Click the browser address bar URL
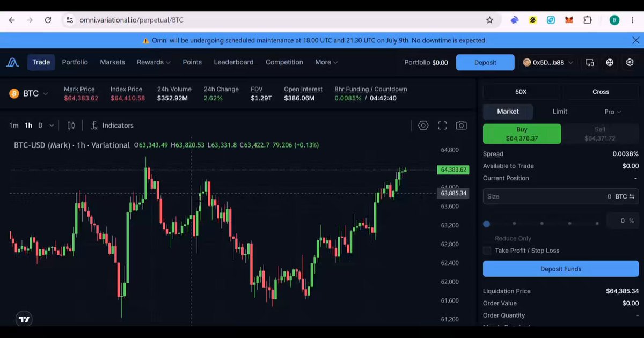 click(131, 20)
